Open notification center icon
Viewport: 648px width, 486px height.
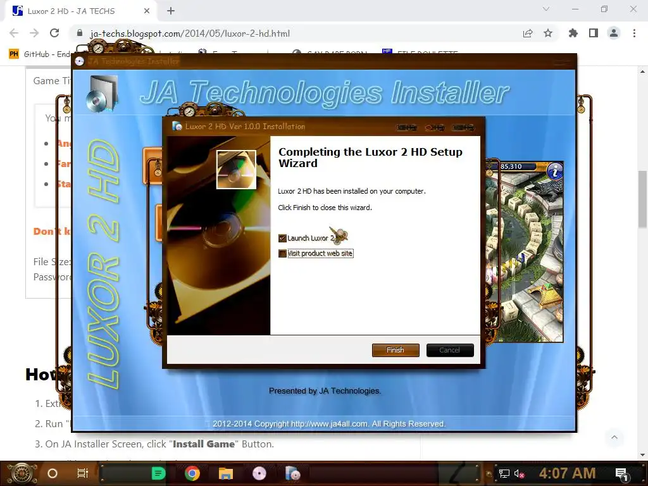(x=622, y=473)
